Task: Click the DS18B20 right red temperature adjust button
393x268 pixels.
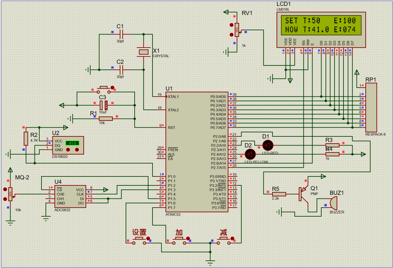Action: 77,150
